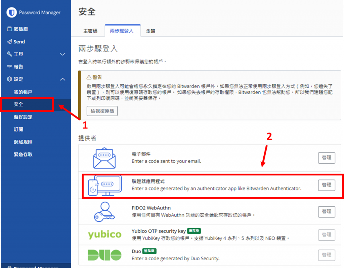Open 我的帳戶 in sidebar
Image resolution: width=344 pixels, height=268 pixels.
click(23, 92)
